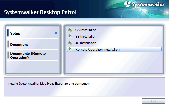This screenshot has width=169, height=105.
Task: Open Documents (Remote Operation) section
Action: 33,55
